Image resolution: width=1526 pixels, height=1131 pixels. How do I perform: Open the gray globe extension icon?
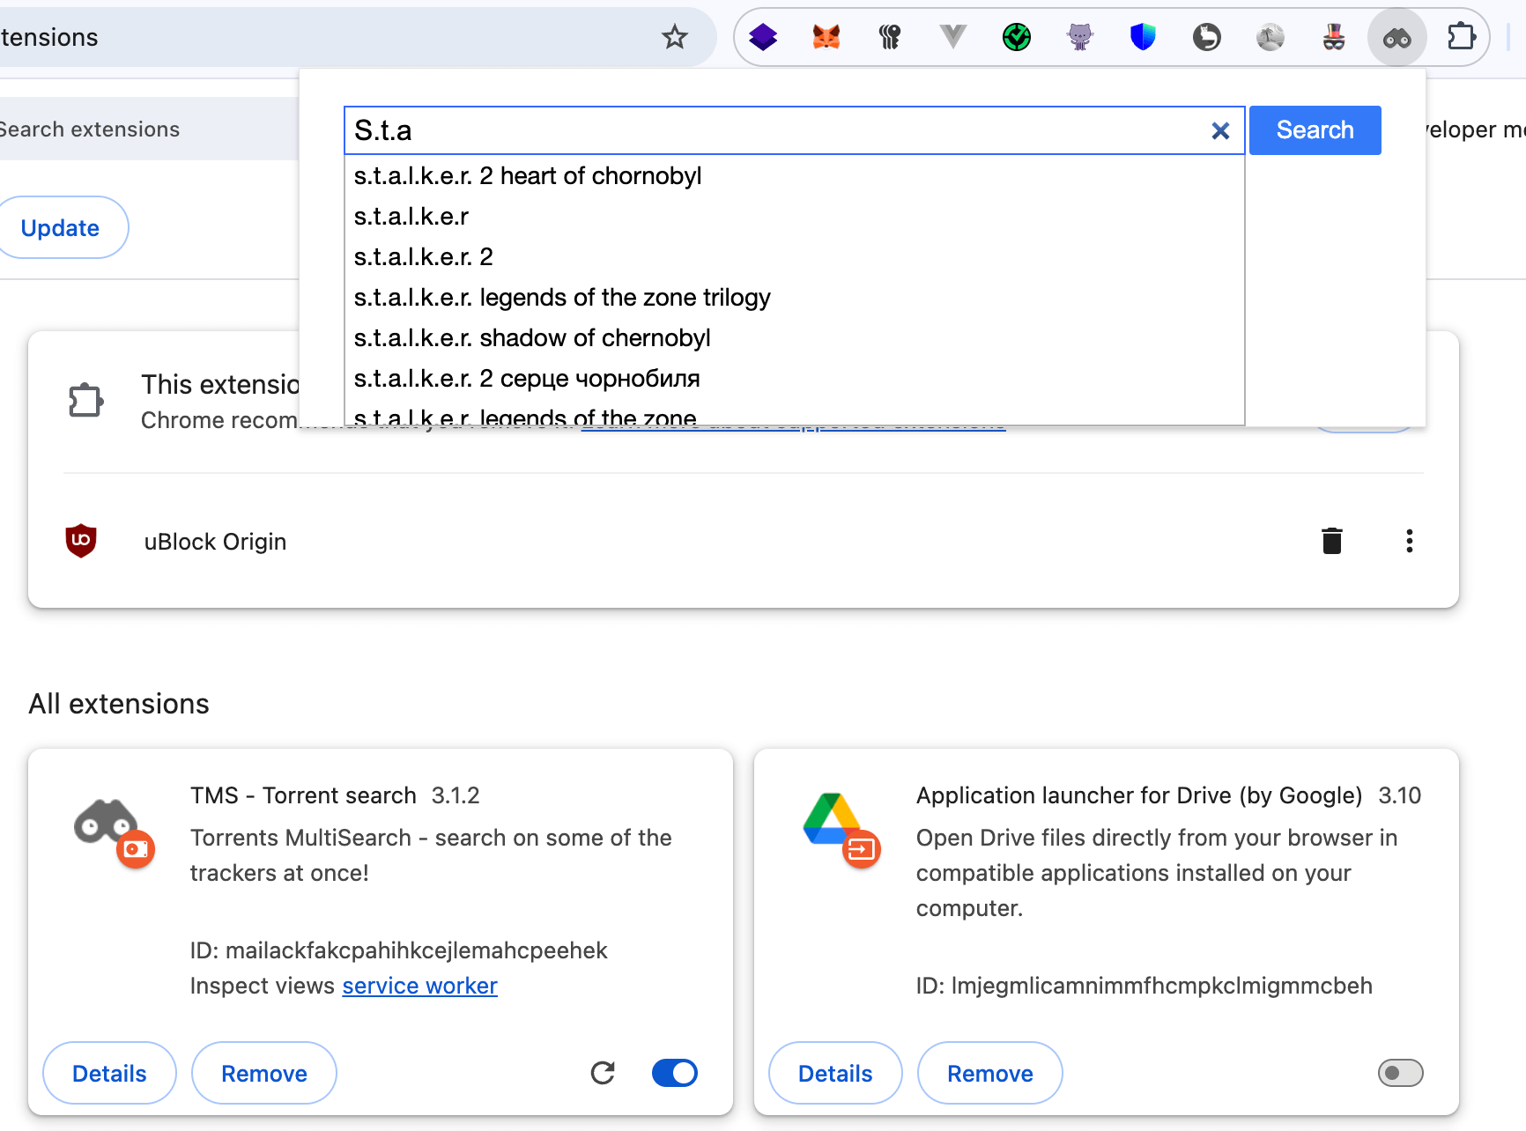[1270, 37]
